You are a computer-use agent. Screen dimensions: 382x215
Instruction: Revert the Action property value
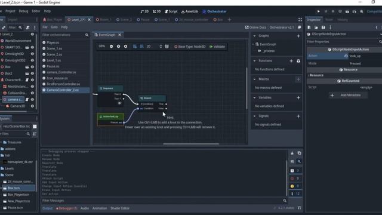tap(346, 56)
